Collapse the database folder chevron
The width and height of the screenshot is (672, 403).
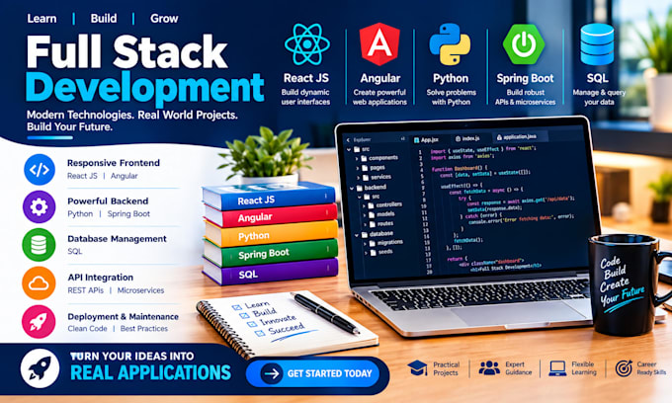click(x=357, y=235)
